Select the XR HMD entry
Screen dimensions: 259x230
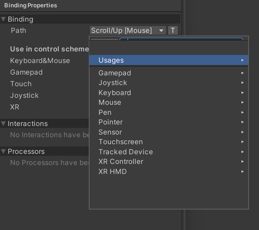click(112, 172)
